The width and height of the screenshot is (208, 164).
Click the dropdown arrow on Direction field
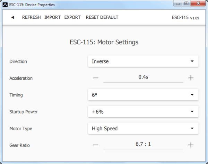(192, 61)
